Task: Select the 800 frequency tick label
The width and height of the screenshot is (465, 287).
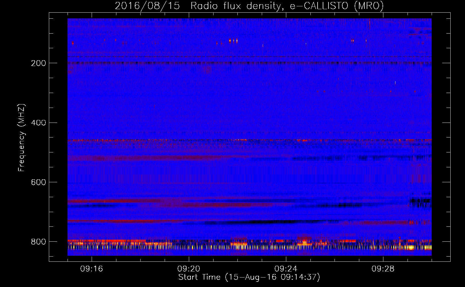Action: tap(39, 242)
